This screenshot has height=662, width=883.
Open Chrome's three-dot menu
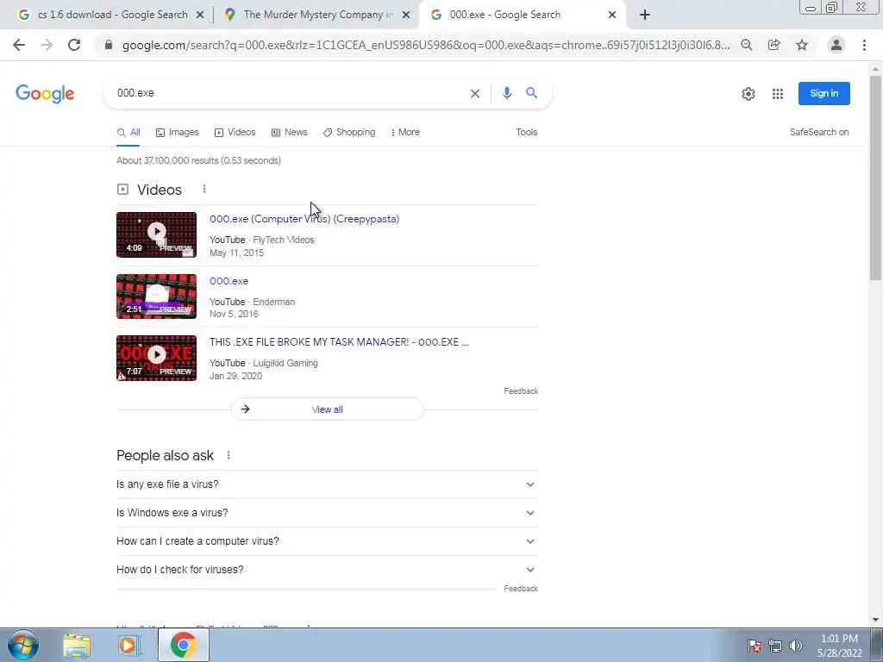(864, 45)
